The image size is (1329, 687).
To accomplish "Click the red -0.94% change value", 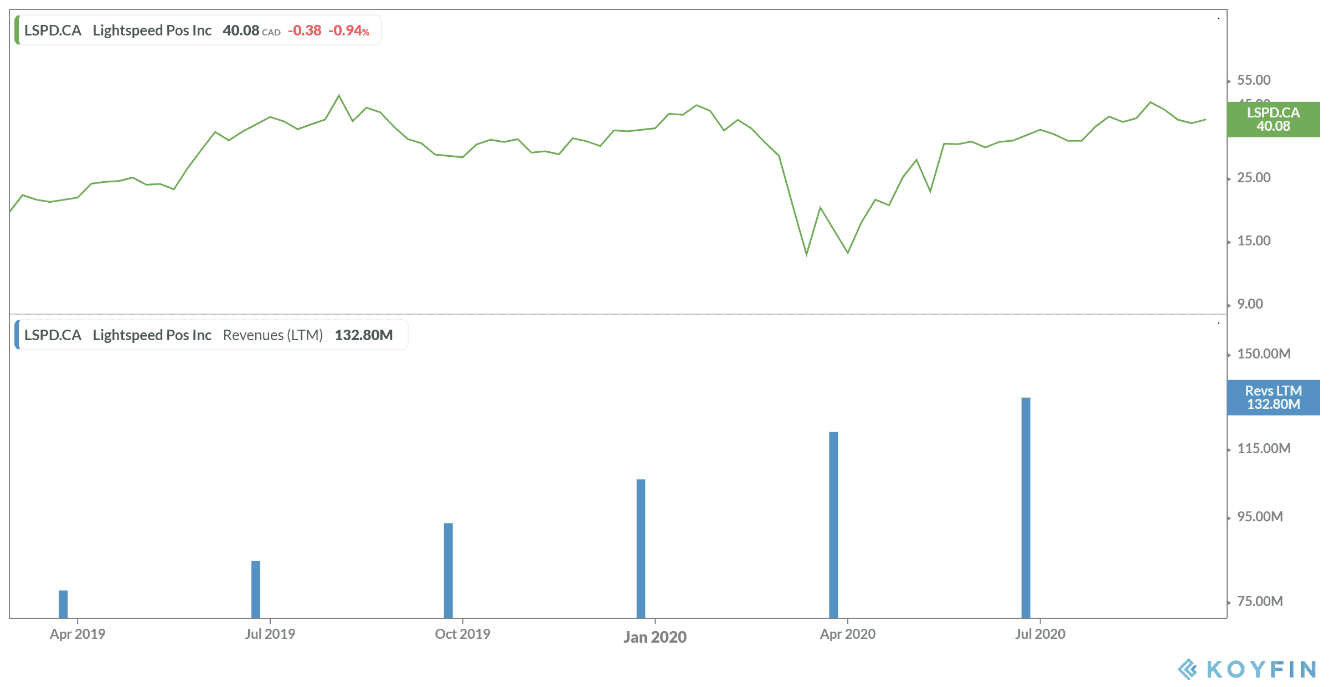I will pyautogui.click(x=348, y=30).
